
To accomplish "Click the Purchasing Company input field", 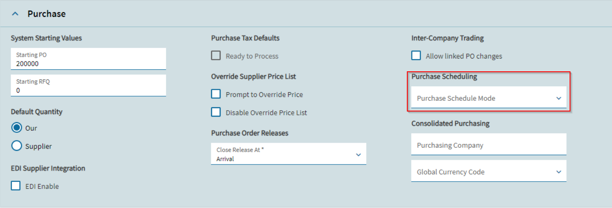I will click(488, 145).
